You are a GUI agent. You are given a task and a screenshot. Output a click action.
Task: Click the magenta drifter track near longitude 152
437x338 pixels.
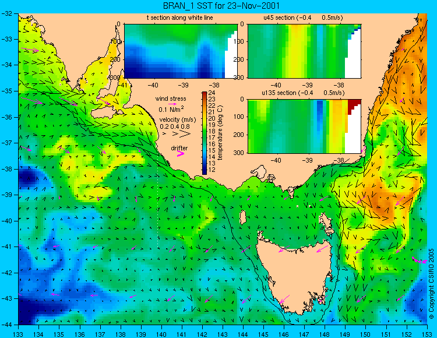419,260
